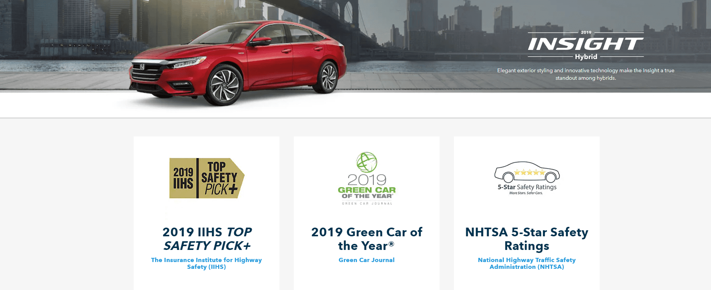Open the 2019 IIHS TOP SAFETY PICK+ heading
Screen dimensions: 711x290
click(x=207, y=239)
